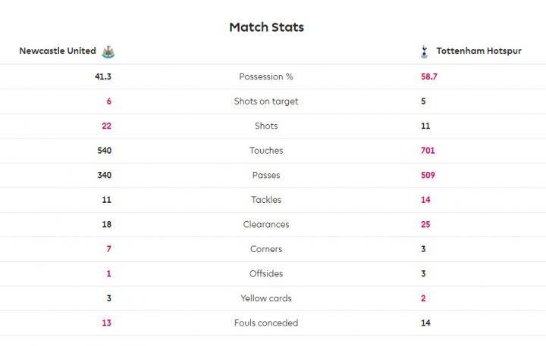Image resolution: width=546 pixels, height=346 pixels.
Task: Open the Tottenham Hotspur team name link
Action: coord(479,51)
